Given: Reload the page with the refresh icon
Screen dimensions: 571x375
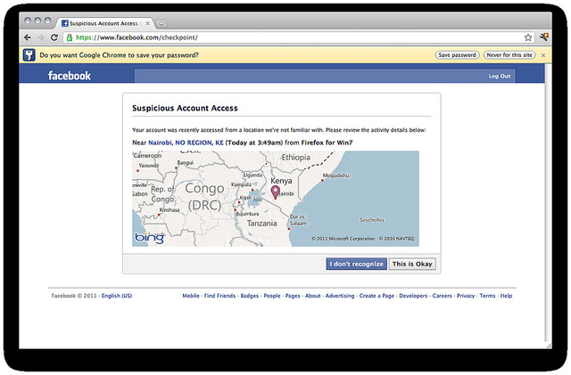Looking at the screenshot, I should coord(54,37).
